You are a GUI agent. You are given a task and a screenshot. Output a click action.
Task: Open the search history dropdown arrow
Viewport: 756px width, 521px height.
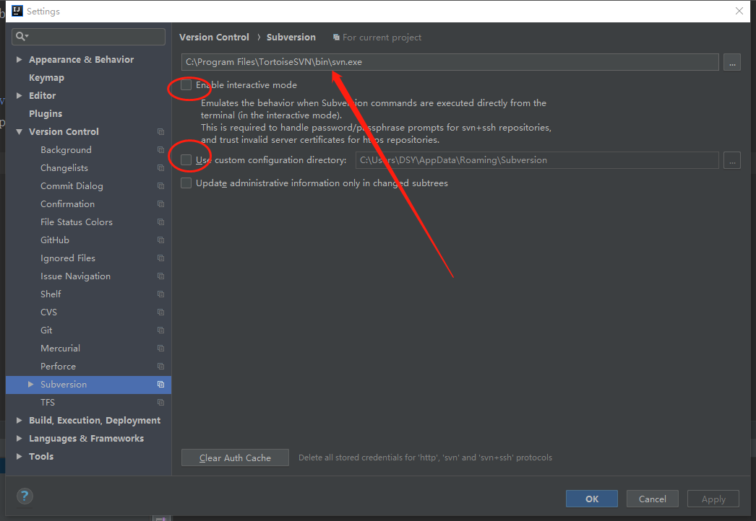tap(27, 37)
